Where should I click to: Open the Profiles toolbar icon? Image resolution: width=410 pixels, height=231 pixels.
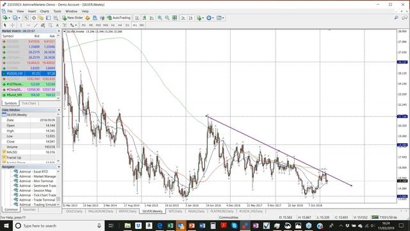(x=15, y=18)
